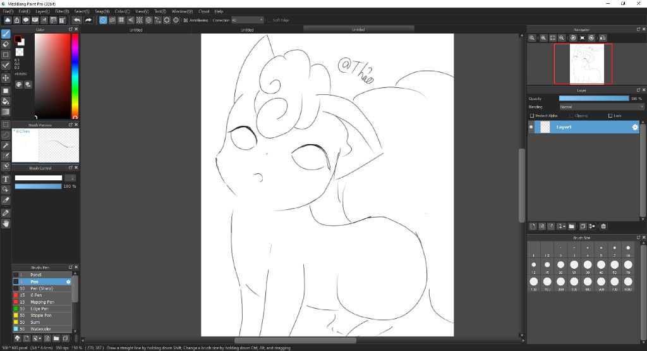Select the Lasso tool
The width and height of the screenshot is (647, 351).
point(6,135)
